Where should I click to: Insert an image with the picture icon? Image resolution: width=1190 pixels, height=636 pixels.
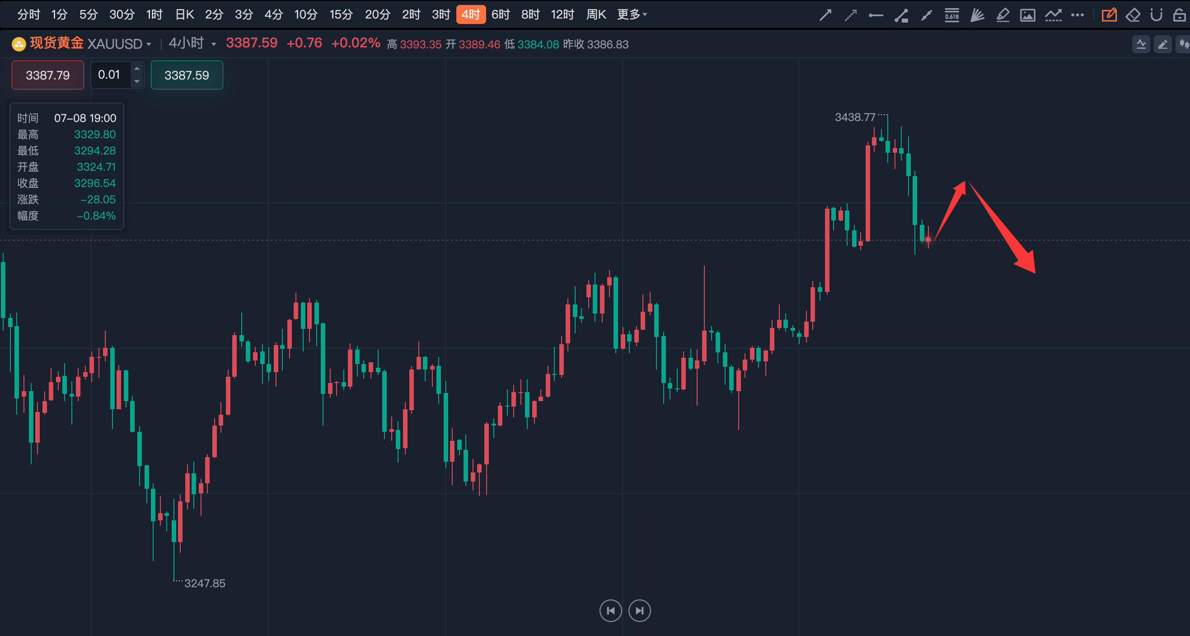pos(1027,15)
